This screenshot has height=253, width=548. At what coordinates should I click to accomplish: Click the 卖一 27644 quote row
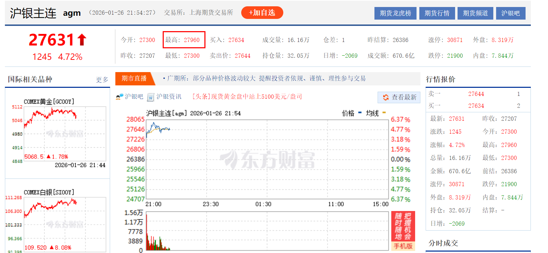(x=478, y=94)
